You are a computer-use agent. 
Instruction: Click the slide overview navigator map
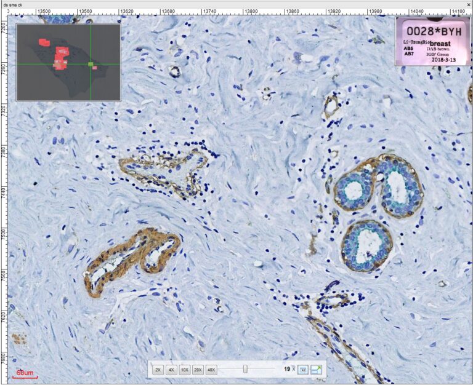tap(68, 62)
